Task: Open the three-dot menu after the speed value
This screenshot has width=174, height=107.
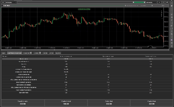Action: [168, 5]
